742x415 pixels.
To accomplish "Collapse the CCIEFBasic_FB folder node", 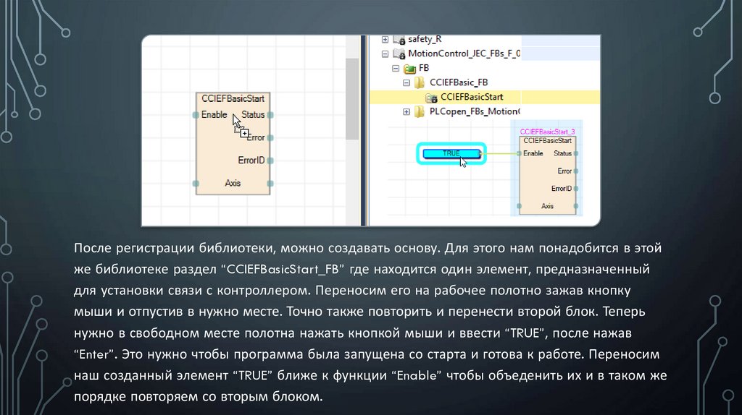I will coord(407,82).
